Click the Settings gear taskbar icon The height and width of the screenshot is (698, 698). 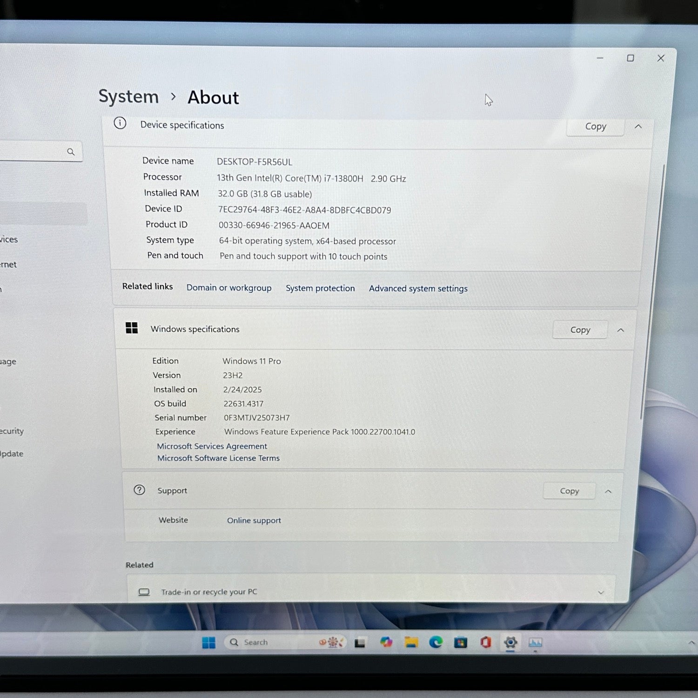coord(510,643)
